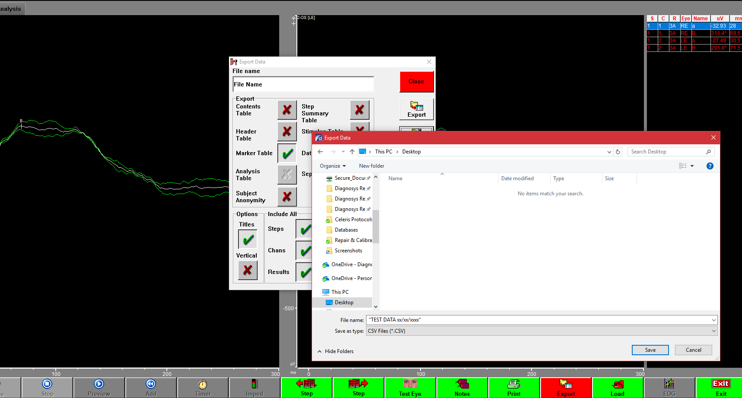Image resolution: width=742 pixels, height=398 pixels.
Task: Click the red Export button in bottom toolbar
Action: 566,388
